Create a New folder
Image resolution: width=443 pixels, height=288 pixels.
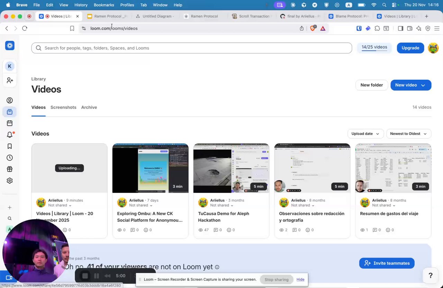coord(372,85)
